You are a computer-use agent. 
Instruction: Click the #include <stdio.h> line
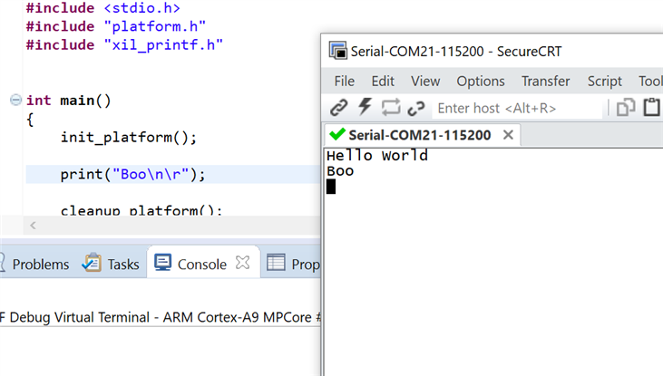click(102, 8)
